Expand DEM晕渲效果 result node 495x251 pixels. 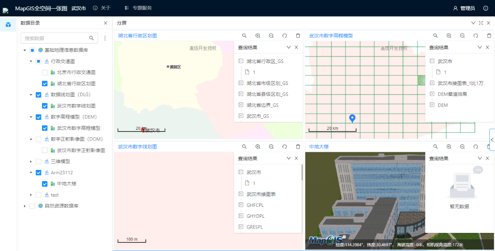(x=432, y=94)
